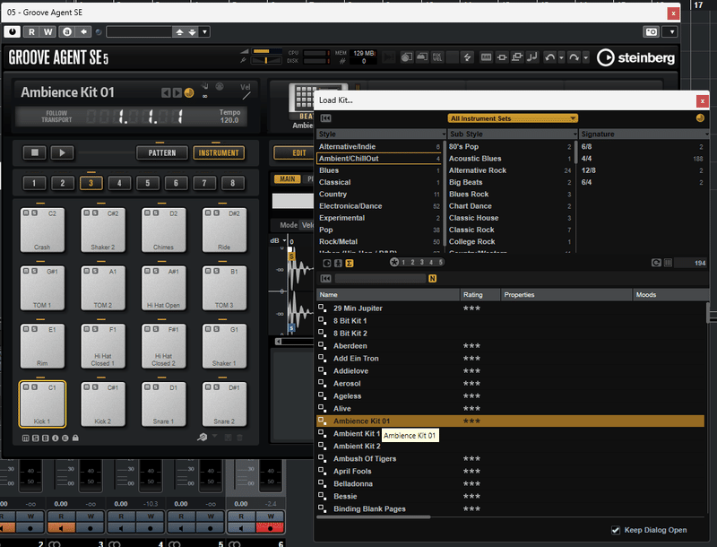Open the dB scale dropdown in waveform view

point(284,240)
